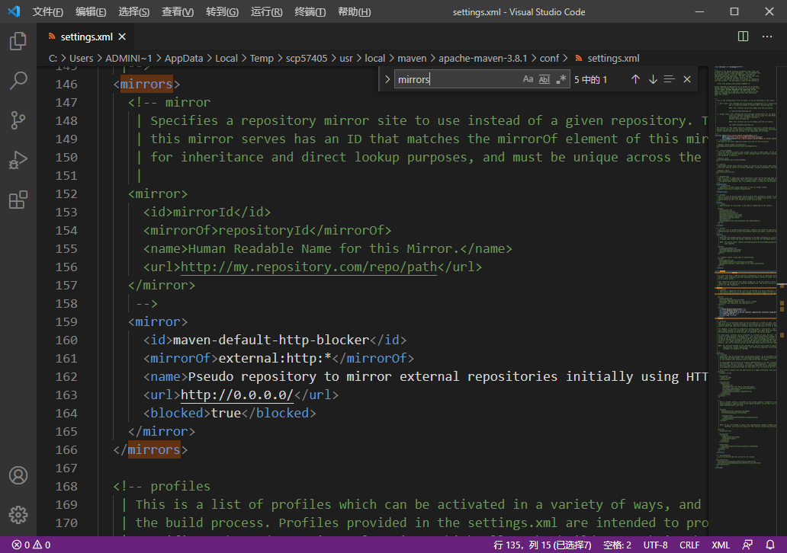Open the Extensions view
The width and height of the screenshot is (787, 553).
pos(18,200)
